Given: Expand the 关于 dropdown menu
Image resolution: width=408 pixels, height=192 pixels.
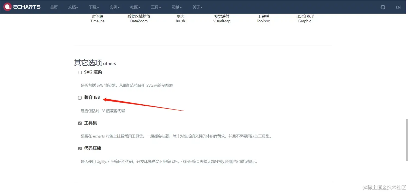Looking at the screenshot, I should (x=197, y=7).
